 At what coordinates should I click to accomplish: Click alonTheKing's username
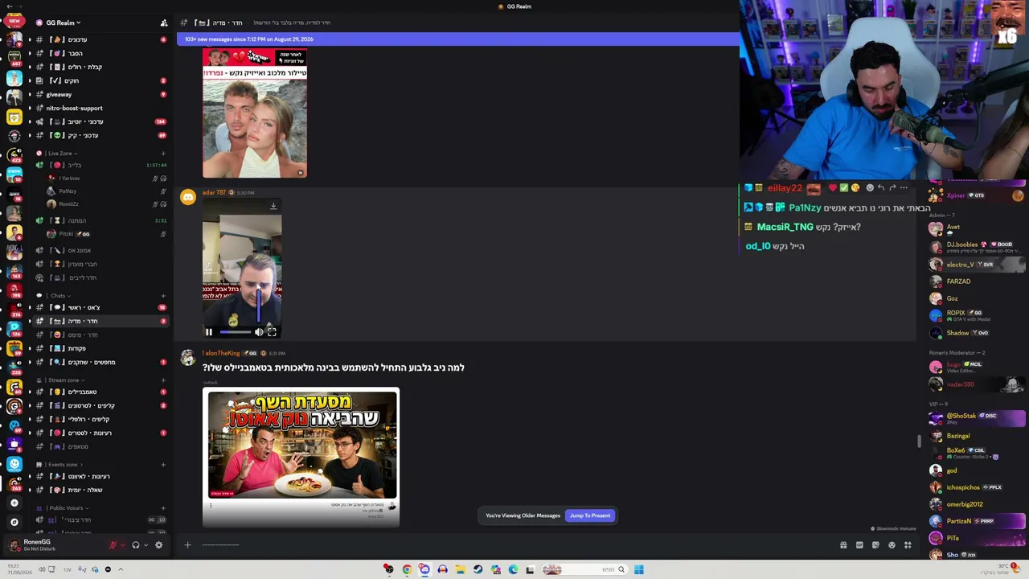point(221,353)
